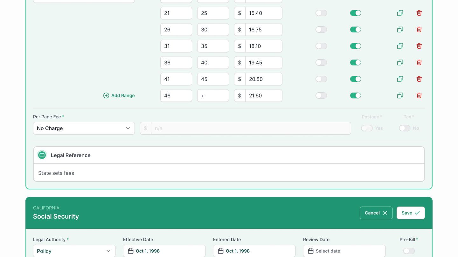
Task: Click the amount field showing 19.45
Action: [264, 63]
